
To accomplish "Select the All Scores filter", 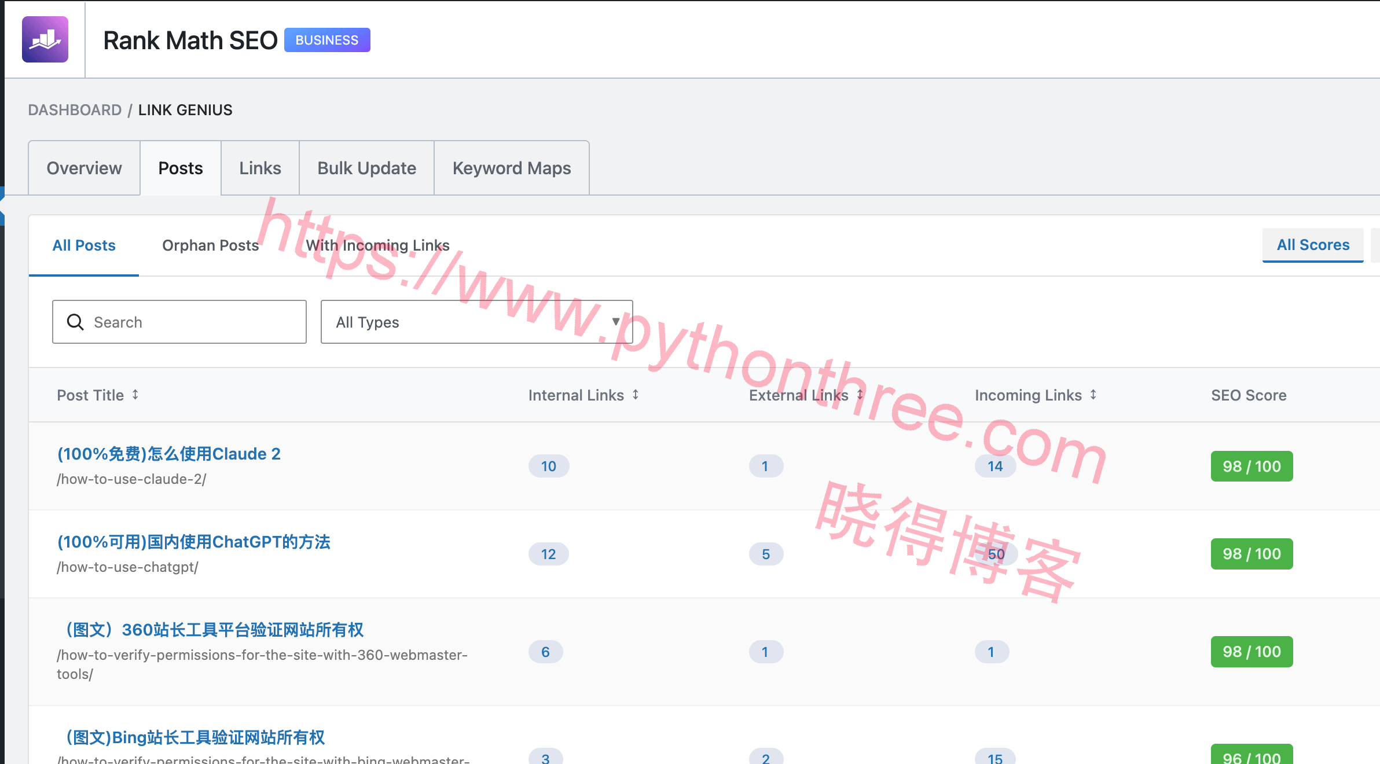I will 1313,245.
